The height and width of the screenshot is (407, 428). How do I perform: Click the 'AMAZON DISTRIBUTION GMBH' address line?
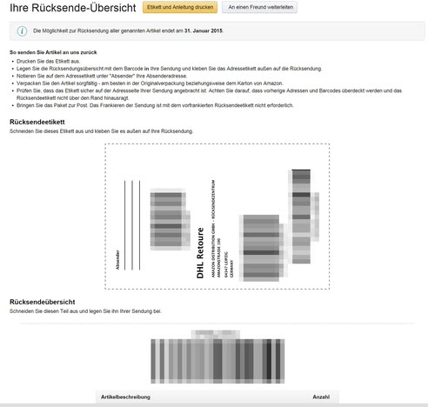pyautogui.click(x=213, y=229)
